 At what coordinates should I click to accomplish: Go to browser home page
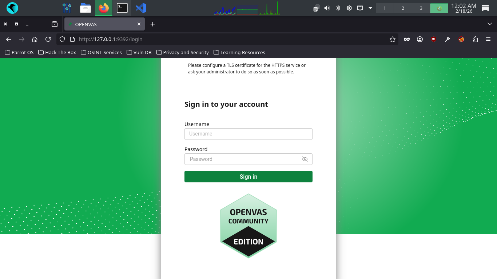pyautogui.click(x=35, y=39)
